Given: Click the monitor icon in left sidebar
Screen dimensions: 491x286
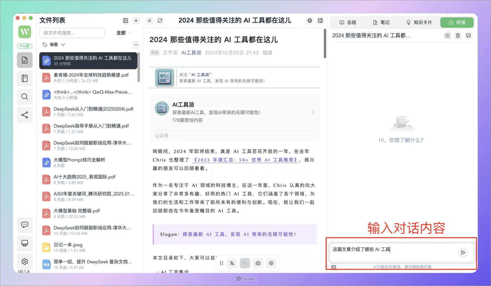Looking at the screenshot, I should coord(25,243).
